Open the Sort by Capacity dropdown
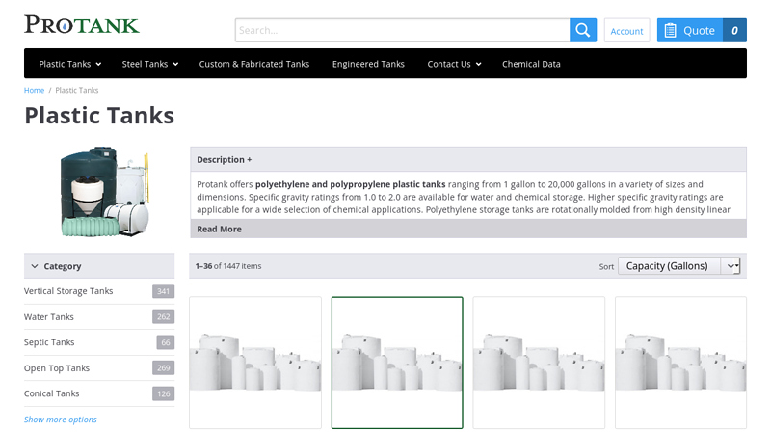 678,266
